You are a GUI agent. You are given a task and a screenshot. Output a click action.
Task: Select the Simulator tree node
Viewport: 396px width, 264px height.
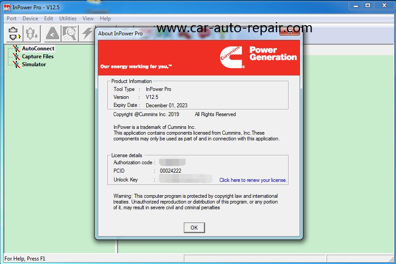pos(34,64)
